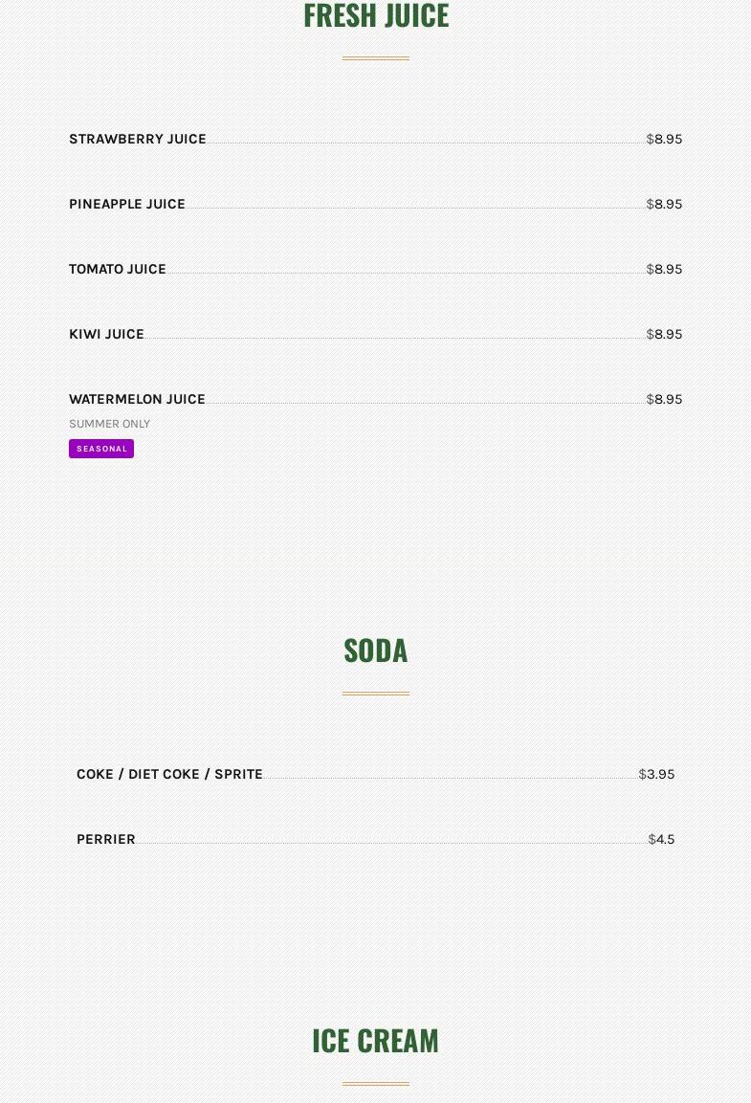
Task: Click the Strawberry Juice price
Action: pos(664,139)
